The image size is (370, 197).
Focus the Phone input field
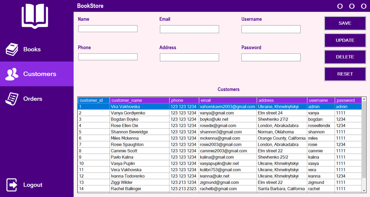(x=108, y=57)
